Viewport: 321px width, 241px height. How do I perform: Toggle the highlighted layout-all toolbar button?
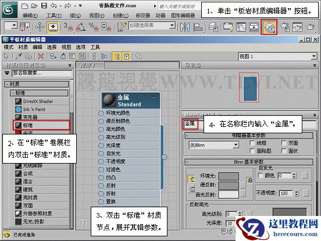(117, 56)
